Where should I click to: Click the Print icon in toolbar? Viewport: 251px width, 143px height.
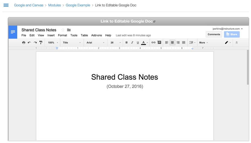click(24, 42)
